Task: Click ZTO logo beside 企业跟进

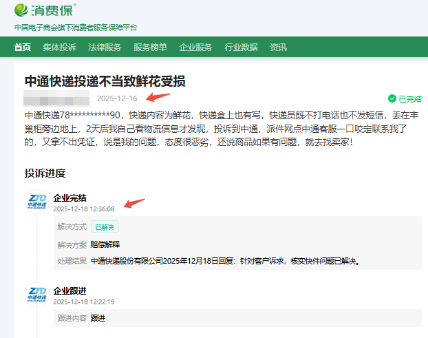Action: [x=36, y=295]
